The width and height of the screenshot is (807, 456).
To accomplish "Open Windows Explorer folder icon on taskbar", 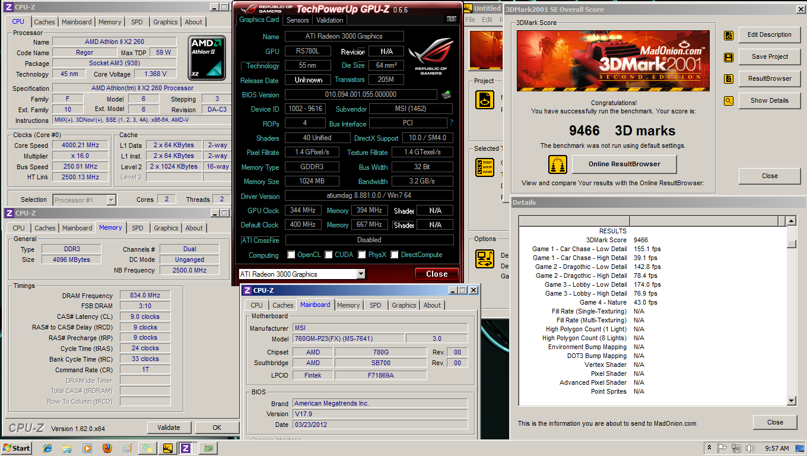I will tap(68, 448).
